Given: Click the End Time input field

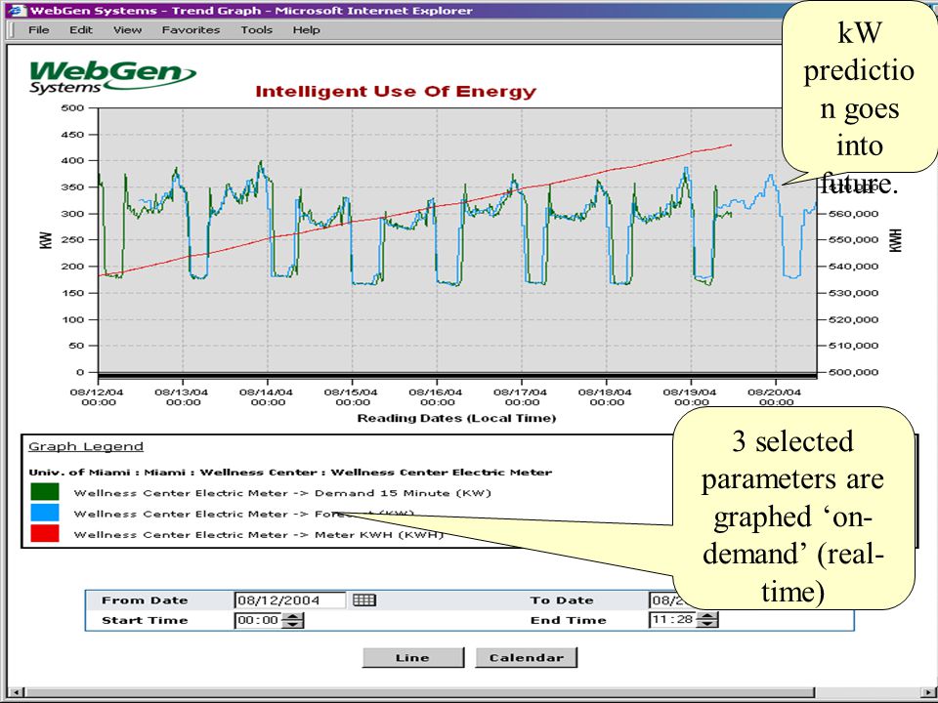Looking at the screenshot, I should 672,619.
